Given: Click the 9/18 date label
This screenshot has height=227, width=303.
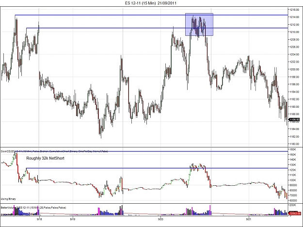Looking at the screenshot, I should coord(39,219).
